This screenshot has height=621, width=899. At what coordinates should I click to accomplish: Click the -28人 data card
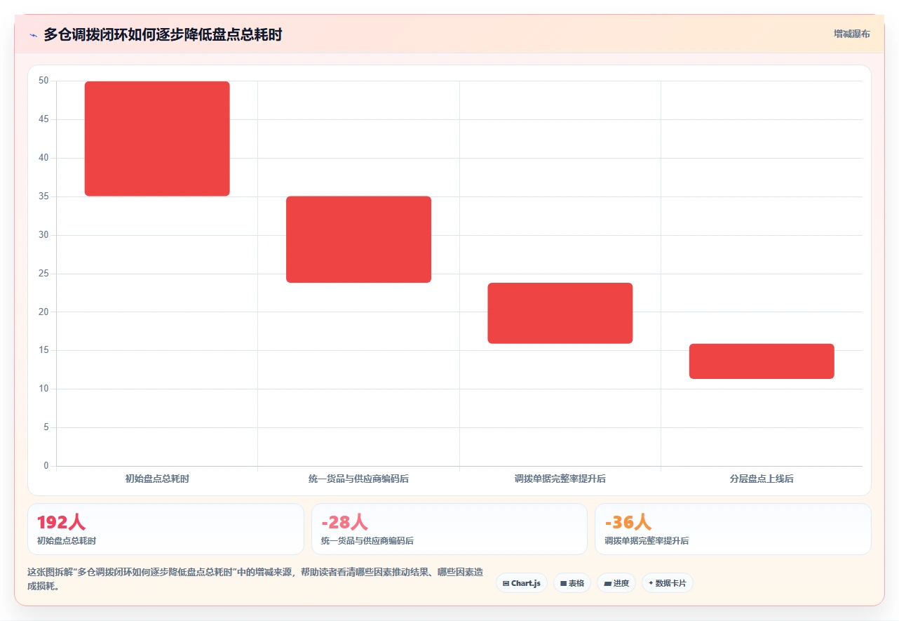[x=449, y=529]
